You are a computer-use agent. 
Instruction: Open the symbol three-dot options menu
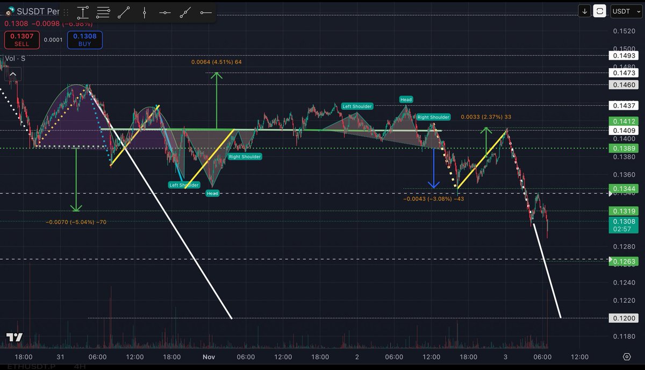coord(66,11)
